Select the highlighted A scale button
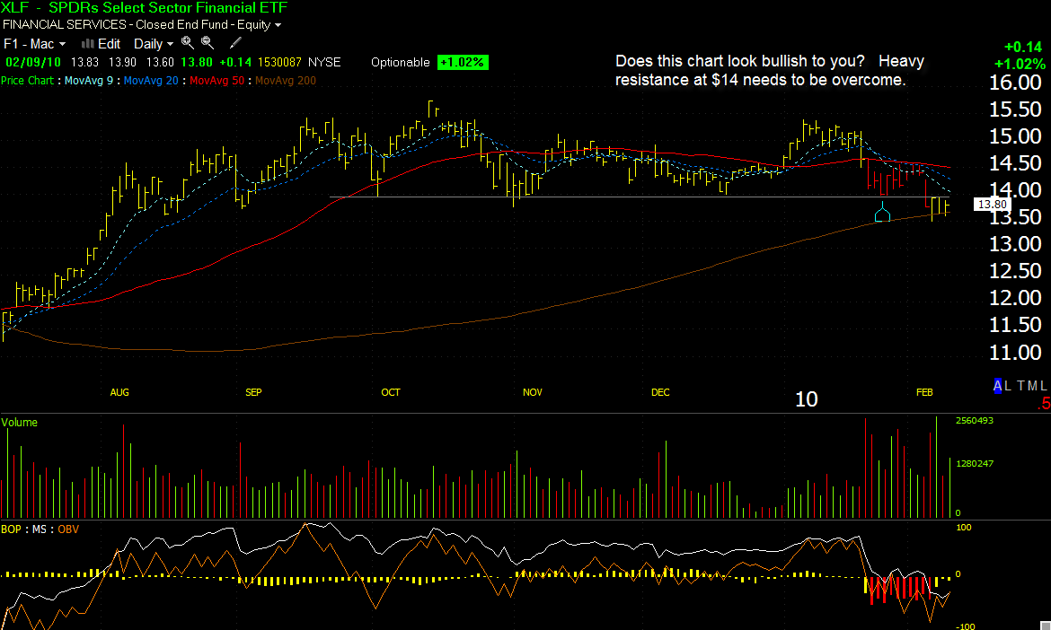Image resolution: width=1051 pixels, height=630 pixels. (x=997, y=386)
